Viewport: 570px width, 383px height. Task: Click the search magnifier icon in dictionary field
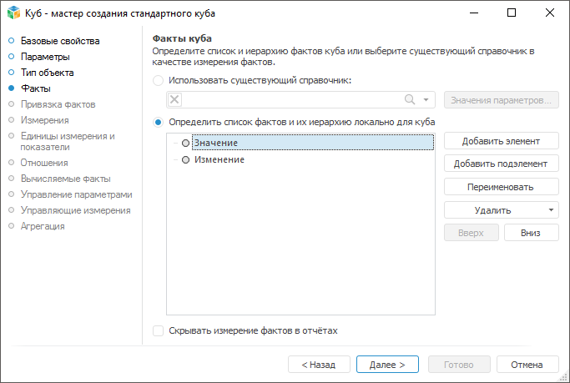(410, 100)
